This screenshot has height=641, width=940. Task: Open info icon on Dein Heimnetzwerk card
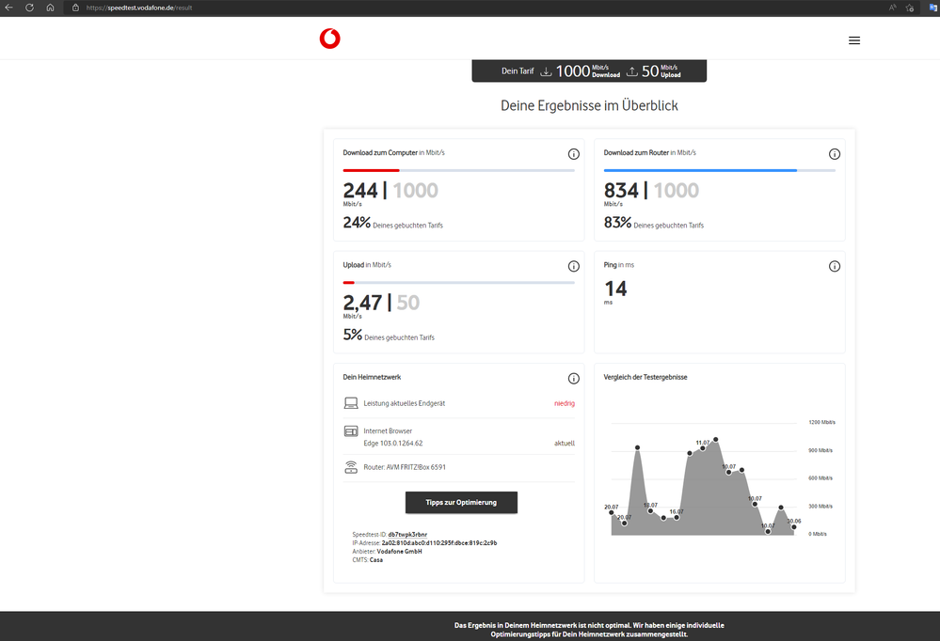[573, 378]
